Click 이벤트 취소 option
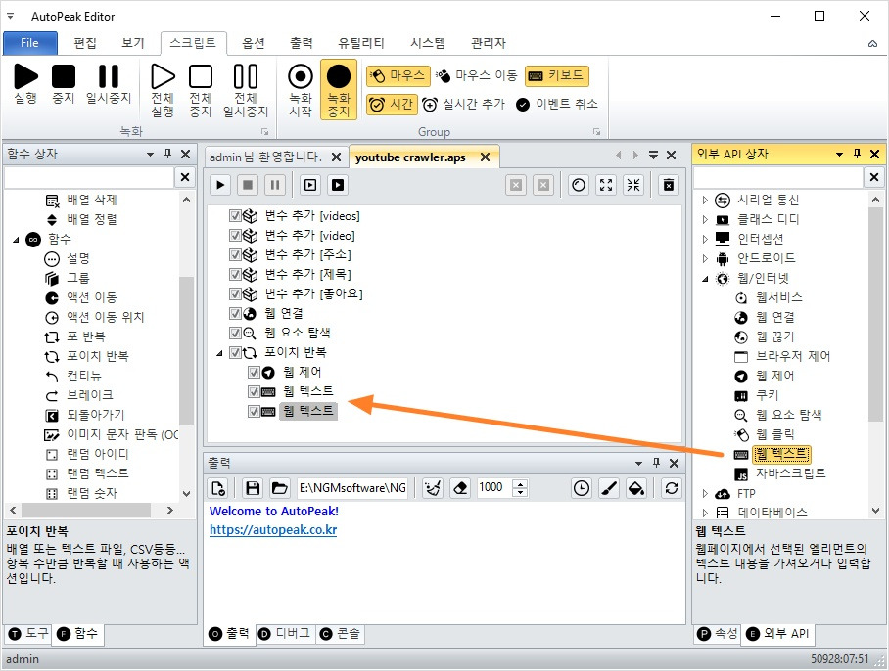Screen dimensions: 889x671 point(557,105)
